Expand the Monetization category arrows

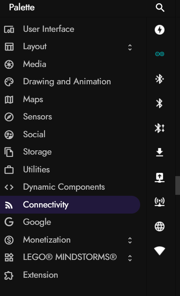(130, 240)
